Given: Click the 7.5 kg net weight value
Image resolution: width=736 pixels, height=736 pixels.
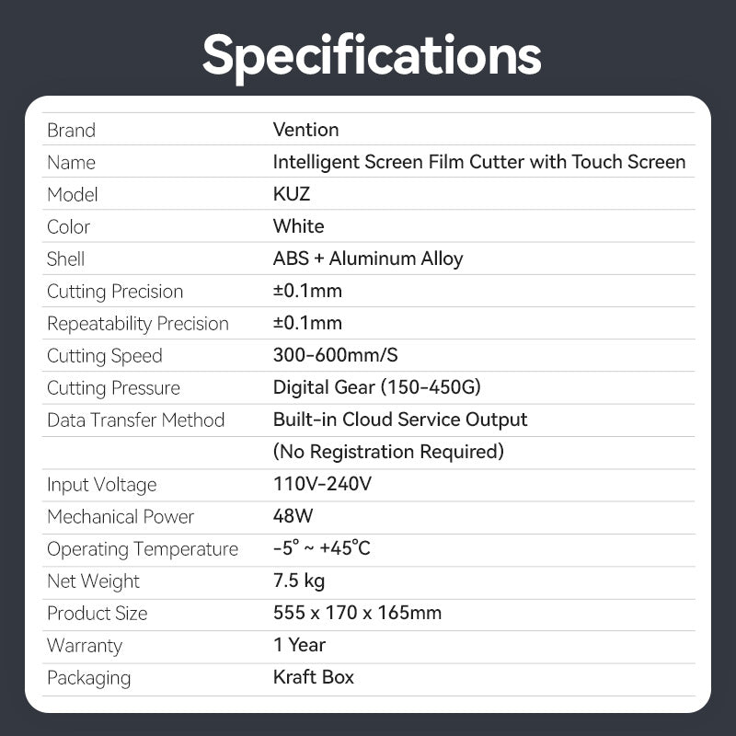Looking at the screenshot, I should 299,581.
